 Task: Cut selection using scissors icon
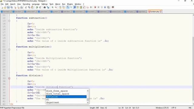(x=26, y=7)
